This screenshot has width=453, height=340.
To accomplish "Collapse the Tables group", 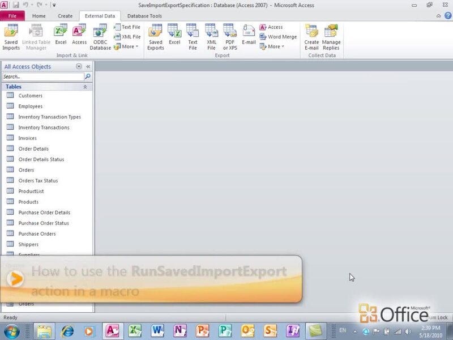I will (x=85, y=87).
